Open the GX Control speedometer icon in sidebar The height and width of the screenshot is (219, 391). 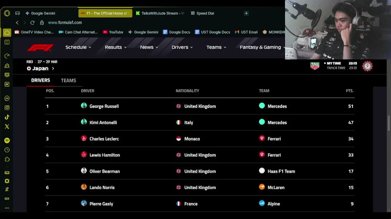[x=7, y=56]
